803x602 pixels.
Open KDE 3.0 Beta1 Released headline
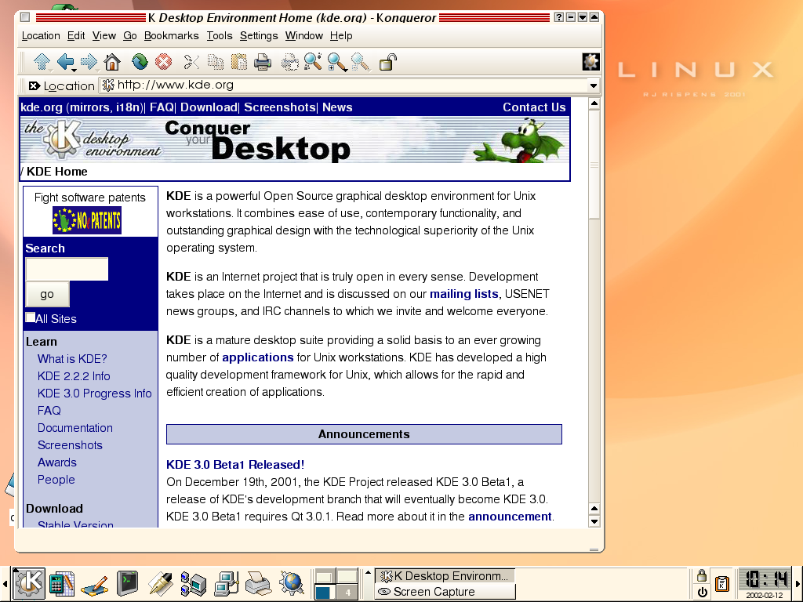tap(235, 465)
